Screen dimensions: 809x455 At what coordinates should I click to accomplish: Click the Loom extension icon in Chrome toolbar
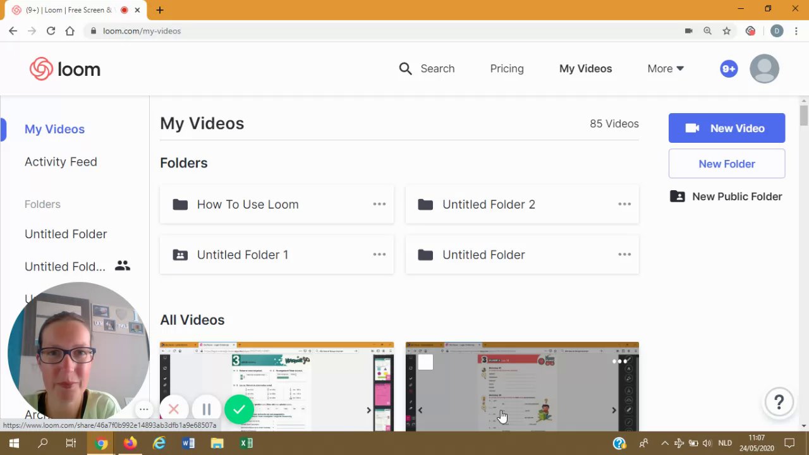(750, 31)
